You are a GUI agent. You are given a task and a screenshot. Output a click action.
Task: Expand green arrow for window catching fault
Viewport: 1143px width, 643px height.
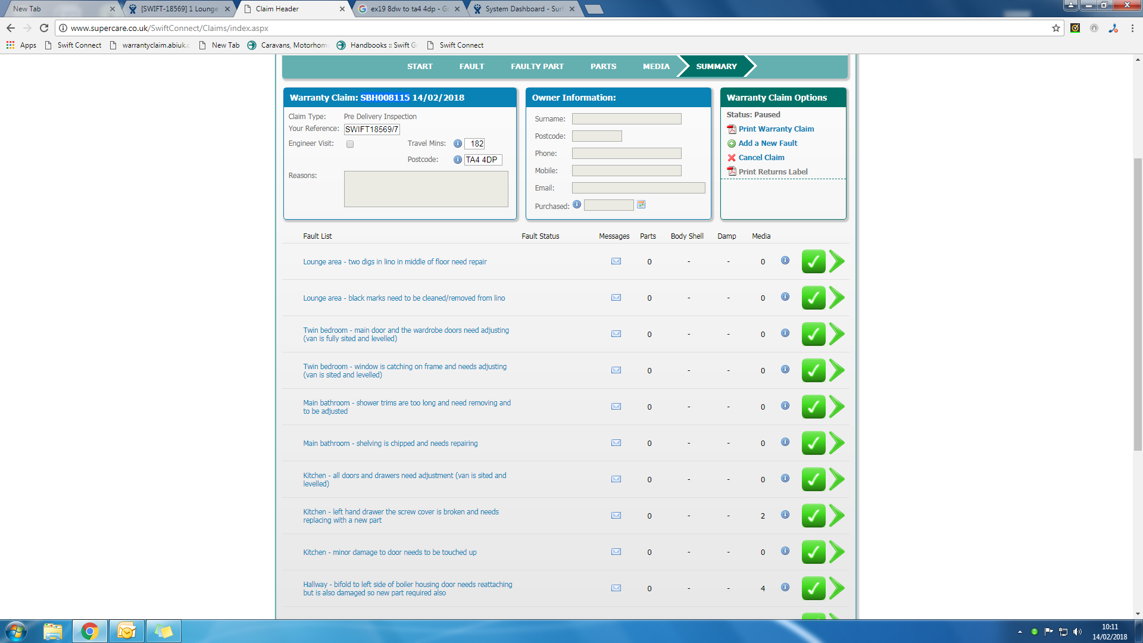click(x=837, y=370)
